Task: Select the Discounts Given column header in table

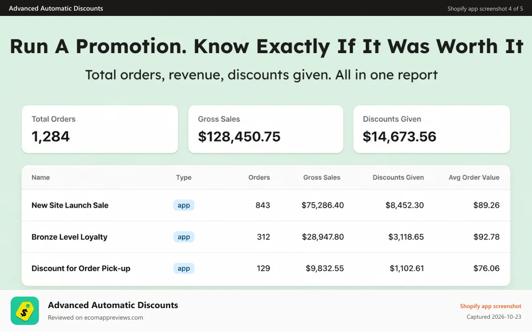Action: tap(398, 178)
